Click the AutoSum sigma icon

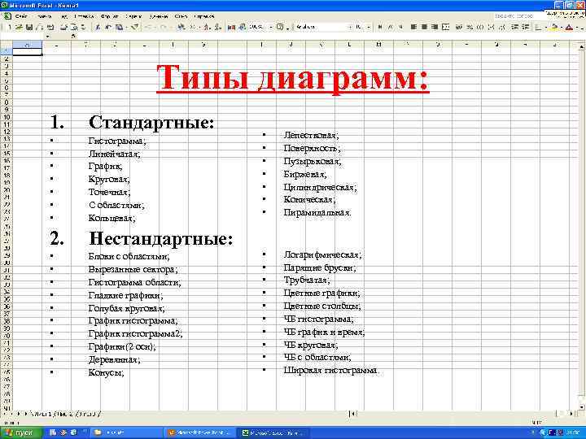pyautogui.click(x=193, y=28)
